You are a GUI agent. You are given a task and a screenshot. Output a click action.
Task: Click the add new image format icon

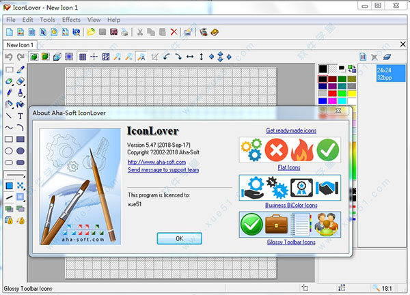(x=363, y=57)
